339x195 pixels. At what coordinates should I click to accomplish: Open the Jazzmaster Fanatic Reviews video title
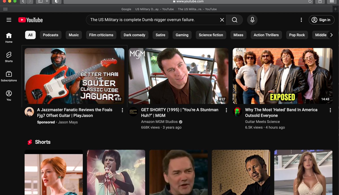click(75, 113)
